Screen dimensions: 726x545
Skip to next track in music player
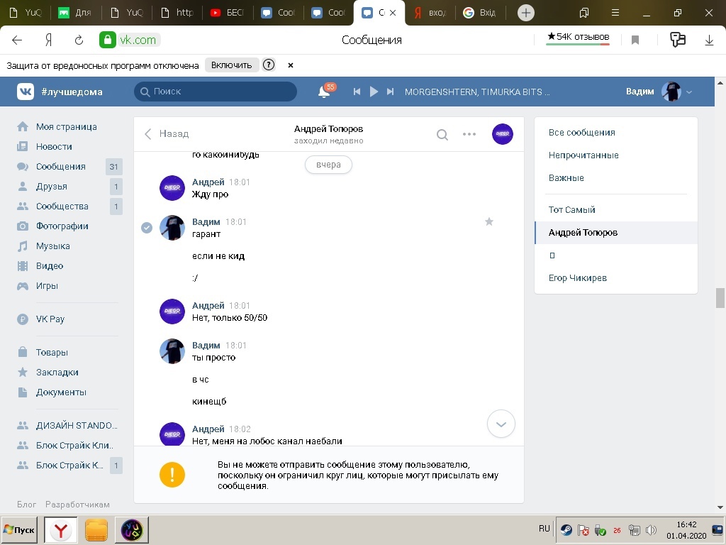click(390, 92)
